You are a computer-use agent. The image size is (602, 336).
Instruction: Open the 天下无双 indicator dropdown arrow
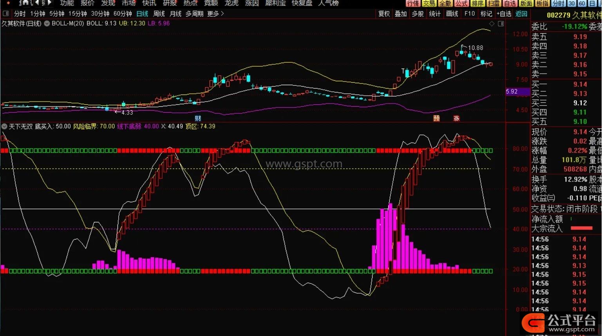[4, 126]
